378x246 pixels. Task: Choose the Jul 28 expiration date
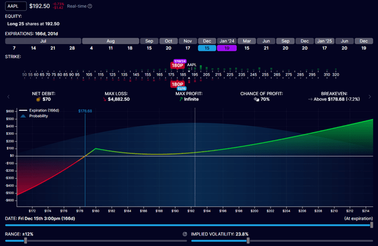coord(72,48)
